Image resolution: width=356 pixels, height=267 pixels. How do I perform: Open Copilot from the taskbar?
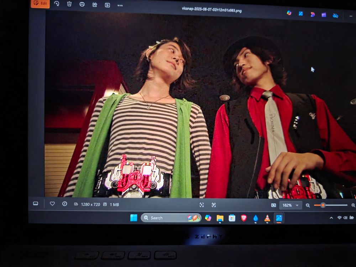208,218
